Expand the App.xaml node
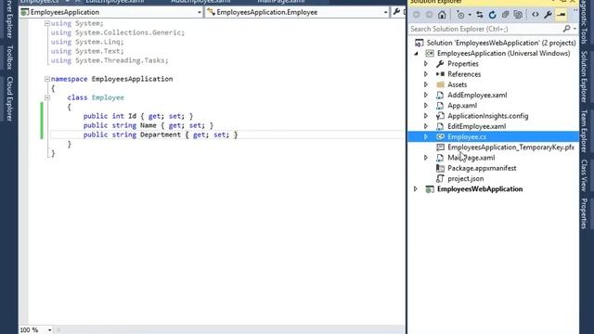This screenshot has height=334, width=594. tap(426, 106)
